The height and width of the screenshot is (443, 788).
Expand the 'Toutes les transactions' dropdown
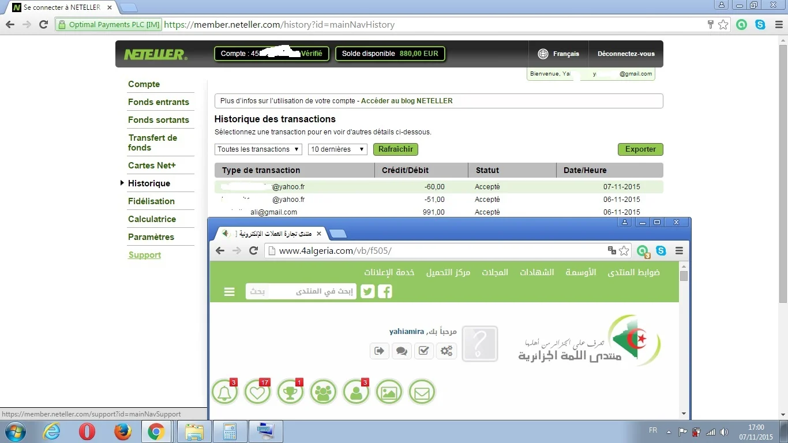pyautogui.click(x=258, y=149)
